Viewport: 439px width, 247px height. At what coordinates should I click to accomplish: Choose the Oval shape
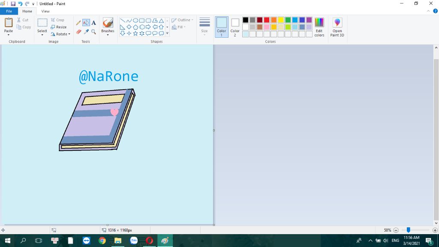tap(135, 21)
